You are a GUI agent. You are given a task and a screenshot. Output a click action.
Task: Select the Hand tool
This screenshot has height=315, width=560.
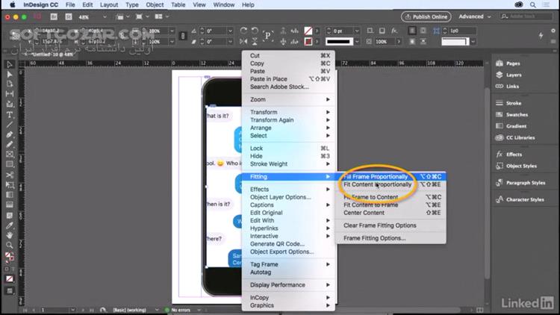10,235
